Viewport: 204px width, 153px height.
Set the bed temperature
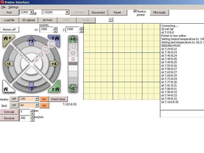point(44,106)
